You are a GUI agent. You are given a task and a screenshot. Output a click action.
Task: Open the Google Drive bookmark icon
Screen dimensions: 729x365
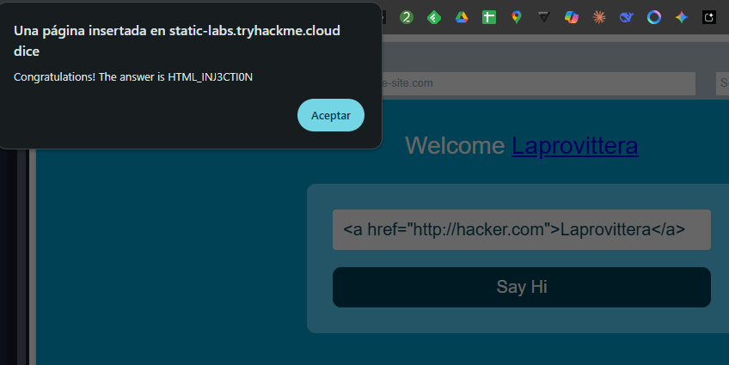click(x=462, y=17)
